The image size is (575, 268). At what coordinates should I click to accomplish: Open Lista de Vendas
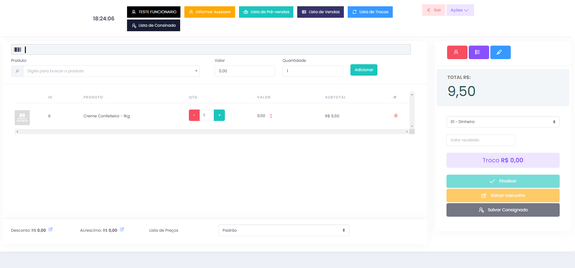(x=320, y=12)
